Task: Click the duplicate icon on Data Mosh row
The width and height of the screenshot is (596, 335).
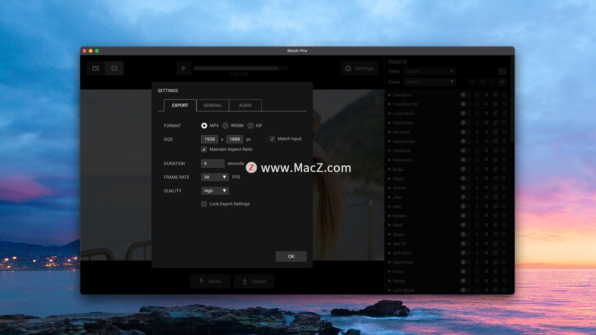Action: pos(496,123)
